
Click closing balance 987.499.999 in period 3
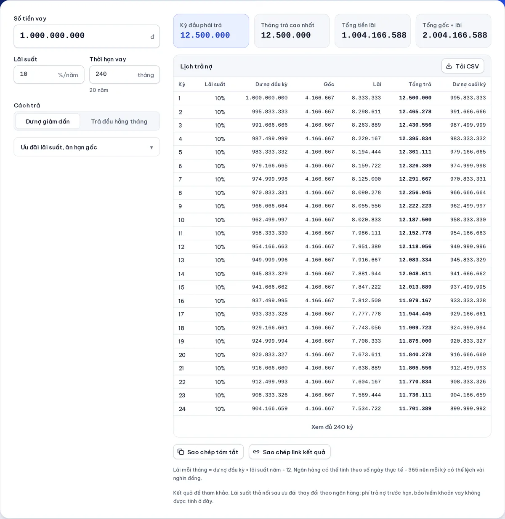(468, 125)
